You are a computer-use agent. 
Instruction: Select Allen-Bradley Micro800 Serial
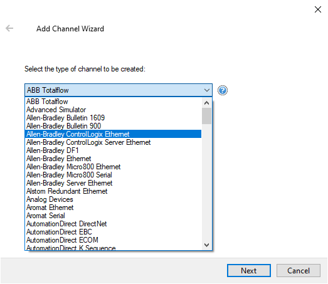tap(113, 175)
